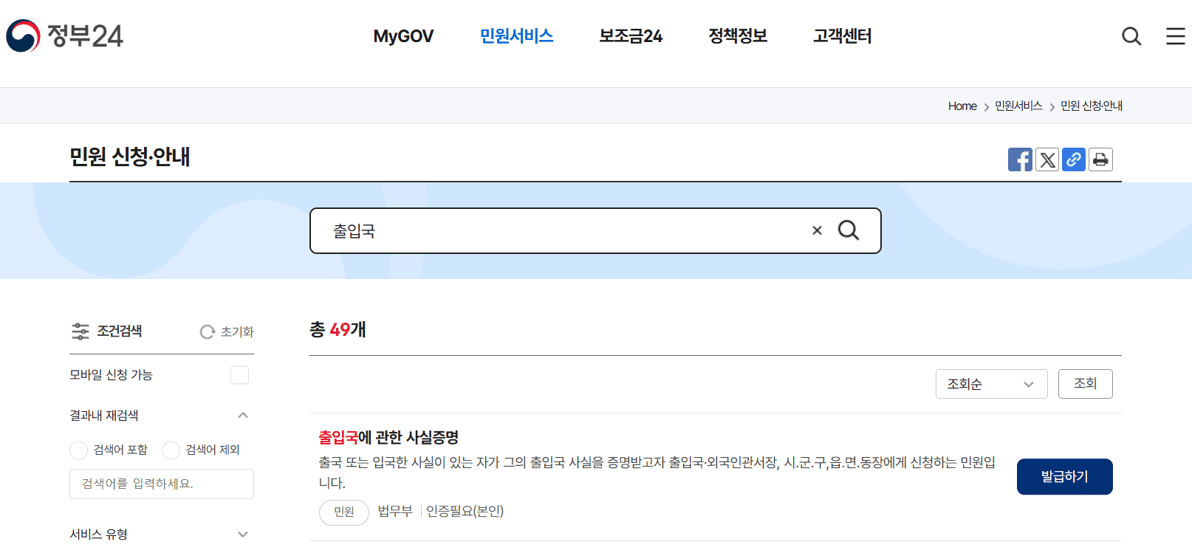1192x553 pixels.
Task: Collapse the 결과내 재검색 section
Action: pos(243,416)
